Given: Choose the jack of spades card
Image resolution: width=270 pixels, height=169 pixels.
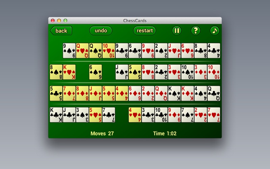Looking at the screenshot, I should 122,72.
